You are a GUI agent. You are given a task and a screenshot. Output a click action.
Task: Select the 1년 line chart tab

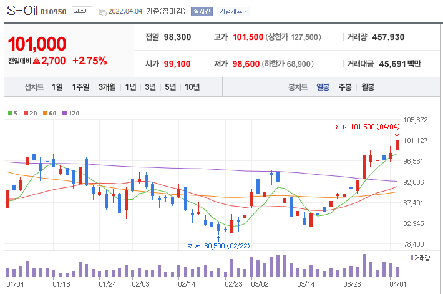pos(130,87)
